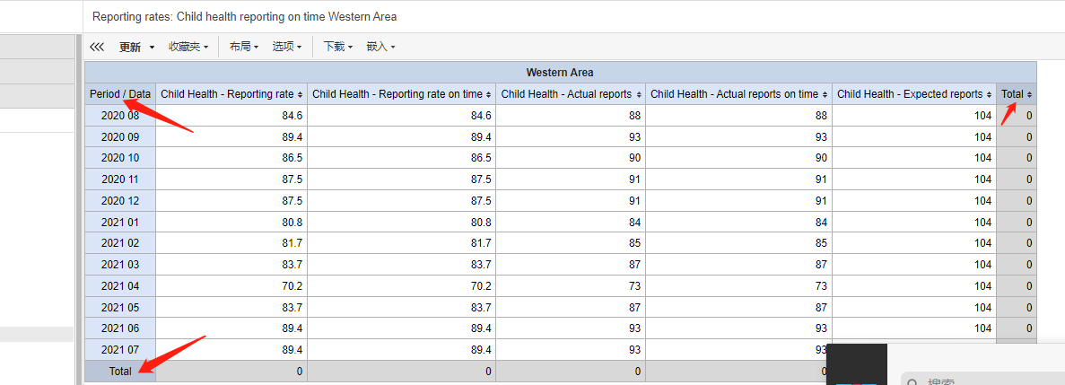Open the 更新 dropdown arrow
Screen dimensions: 1065x385
(x=153, y=47)
